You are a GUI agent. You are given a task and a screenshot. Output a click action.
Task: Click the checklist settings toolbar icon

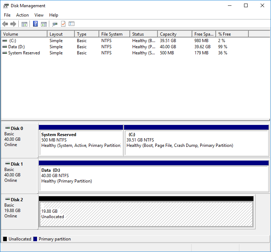click(72, 24)
